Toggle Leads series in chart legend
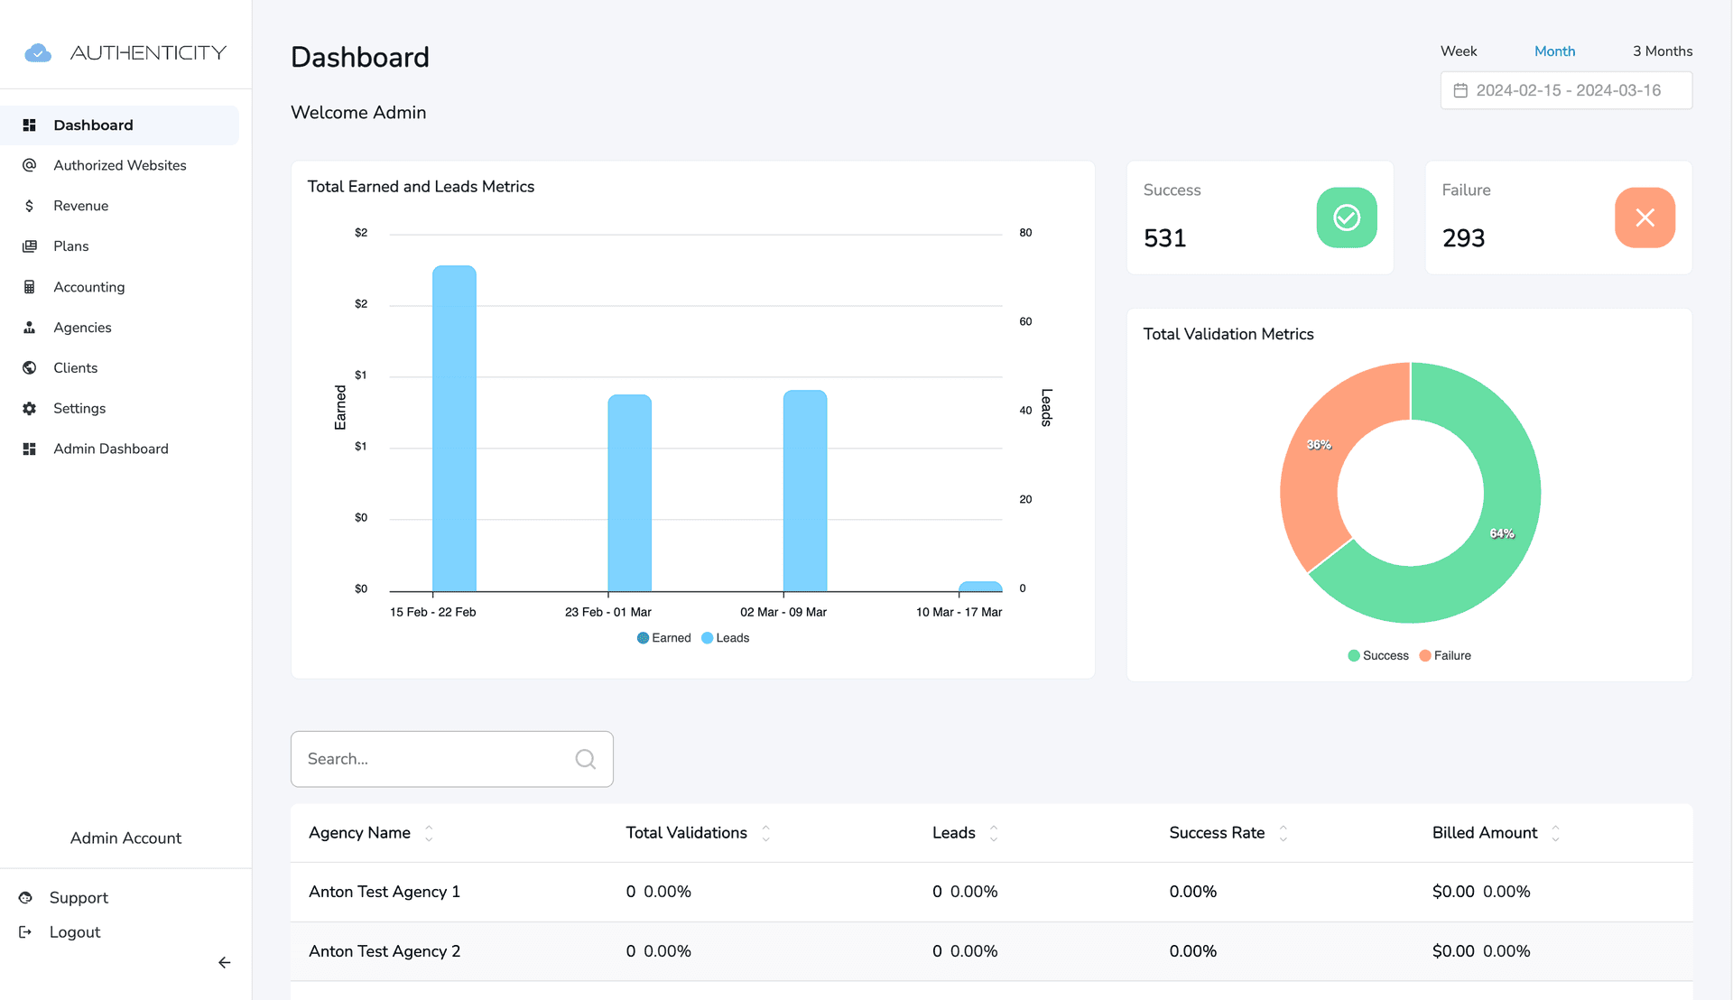The width and height of the screenshot is (1733, 1000). pyautogui.click(x=726, y=638)
